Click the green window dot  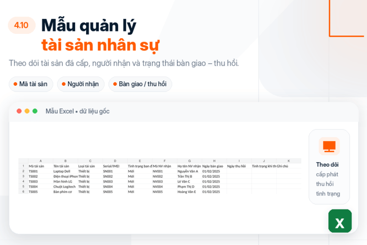pos(35,111)
